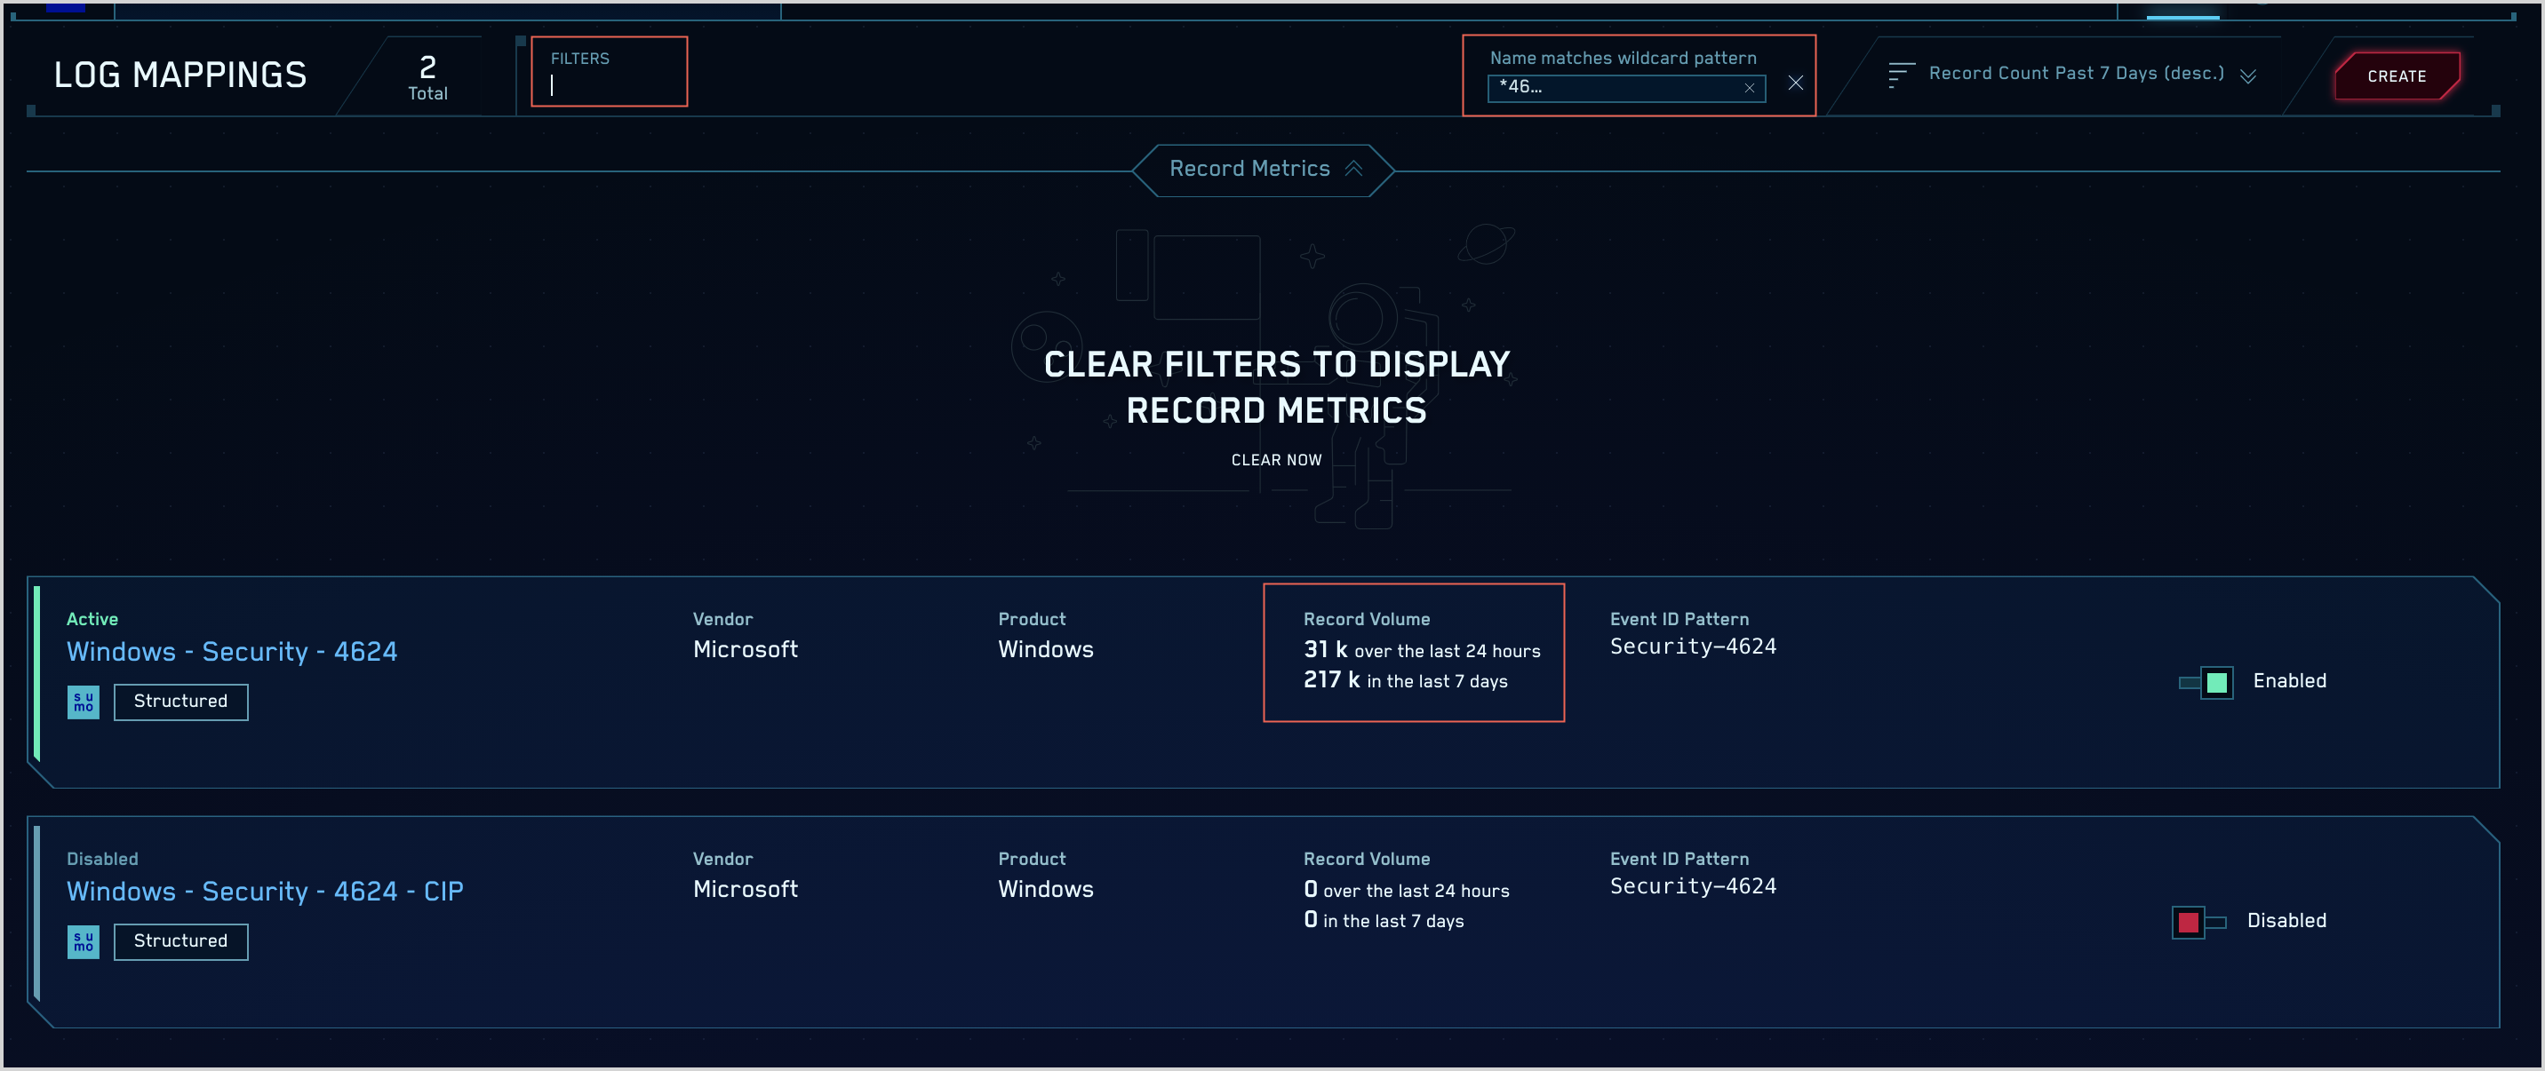Viewport: 2545px width, 1071px height.
Task: Click into the FILTERS input field
Action: tap(609, 86)
